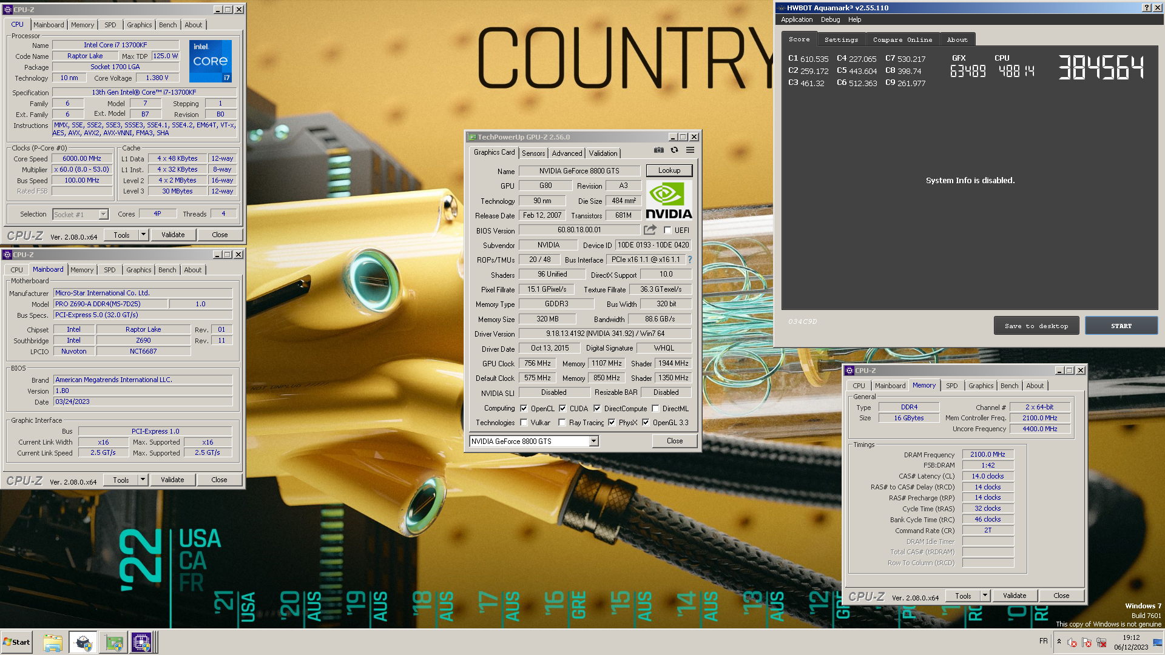Image resolution: width=1165 pixels, height=655 pixels.
Task: Toggle the Vulkan checkbox
Action: (x=524, y=423)
